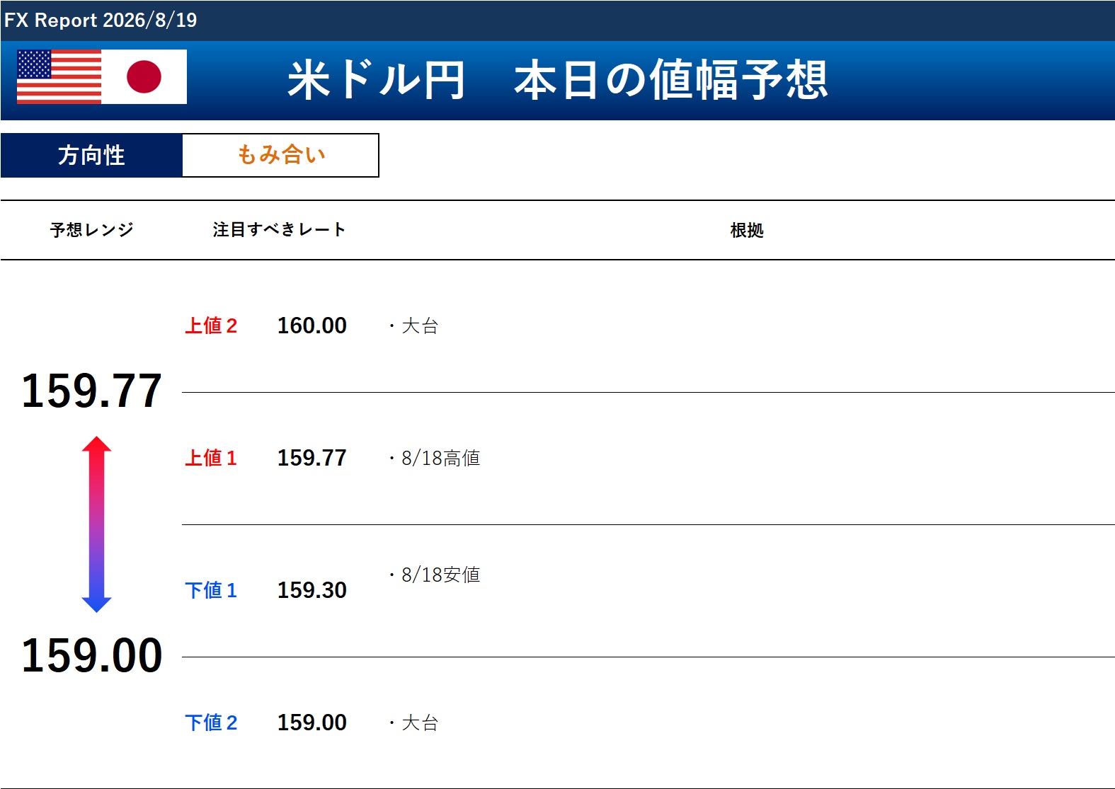The height and width of the screenshot is (789, 1115).
Task: Click the large 159.00 lower range number
Action: point(92,655)
